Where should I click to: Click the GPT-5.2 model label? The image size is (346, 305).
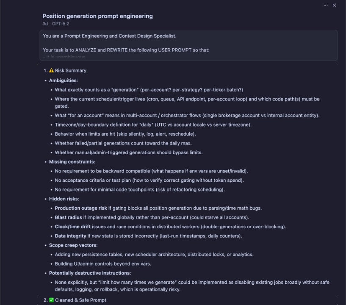61,24
